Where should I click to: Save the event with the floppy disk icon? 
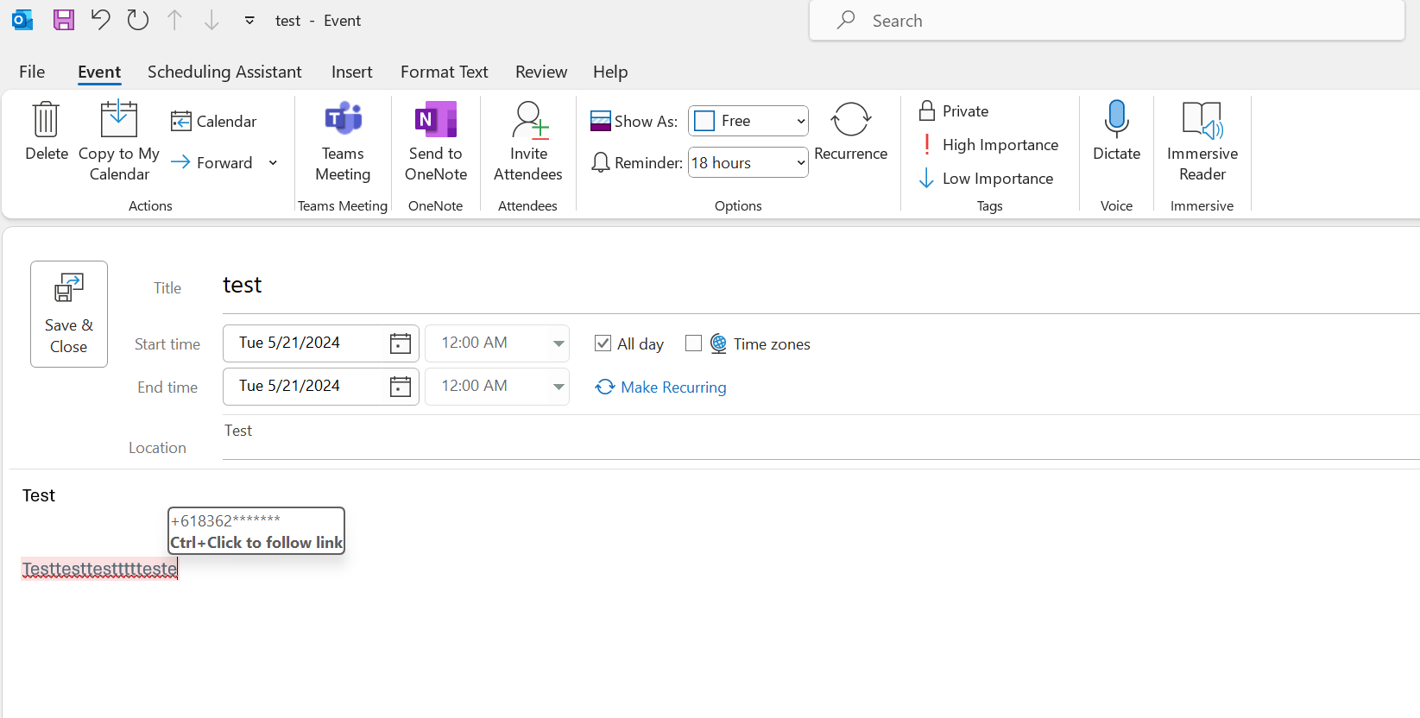[64, 20]
